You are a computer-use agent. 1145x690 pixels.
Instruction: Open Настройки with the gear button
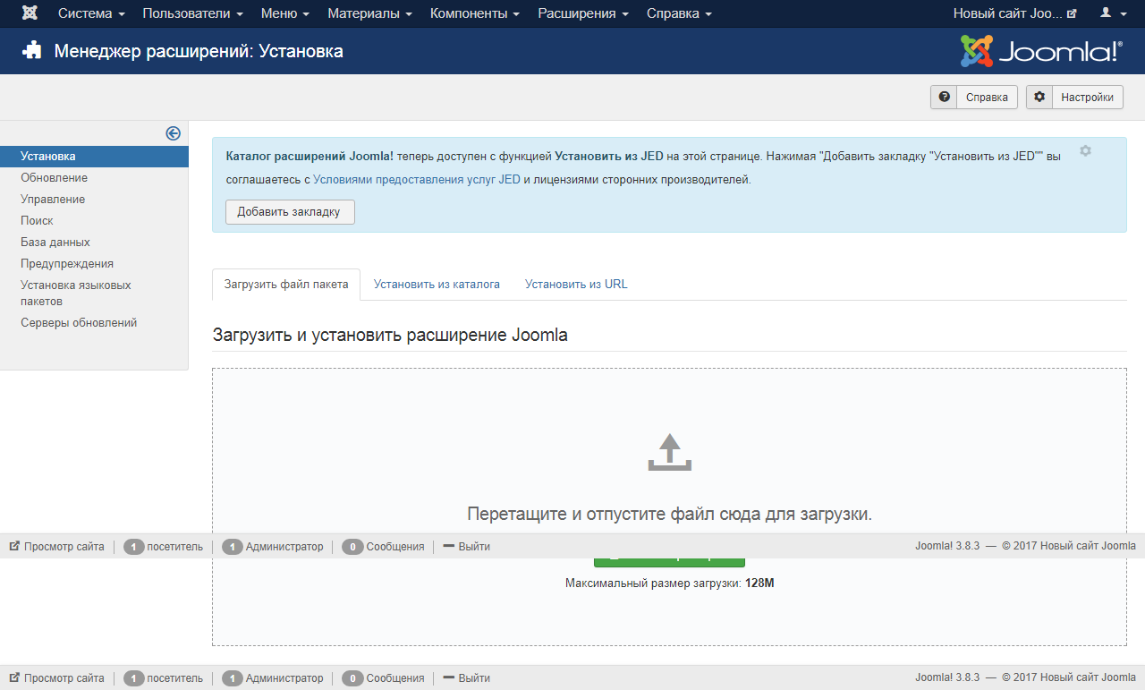1074,98
